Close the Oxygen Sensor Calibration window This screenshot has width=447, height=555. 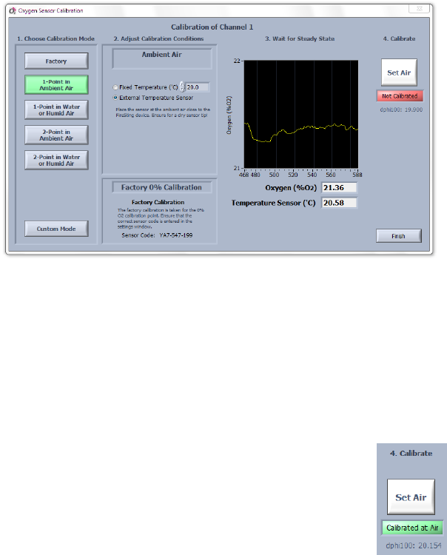point(420,8)
